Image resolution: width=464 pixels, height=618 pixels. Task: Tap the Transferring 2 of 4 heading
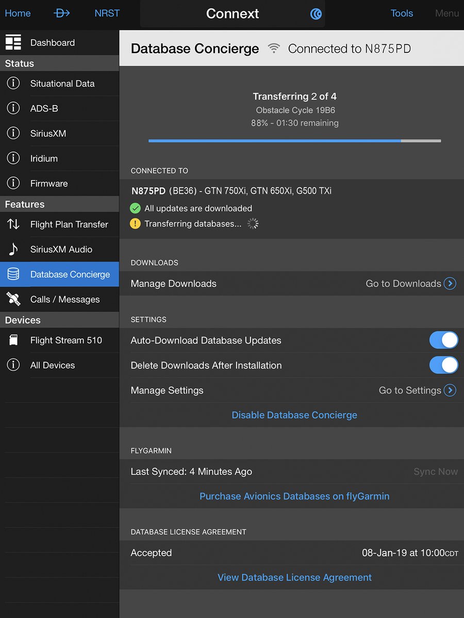click(x=294, y=96)
